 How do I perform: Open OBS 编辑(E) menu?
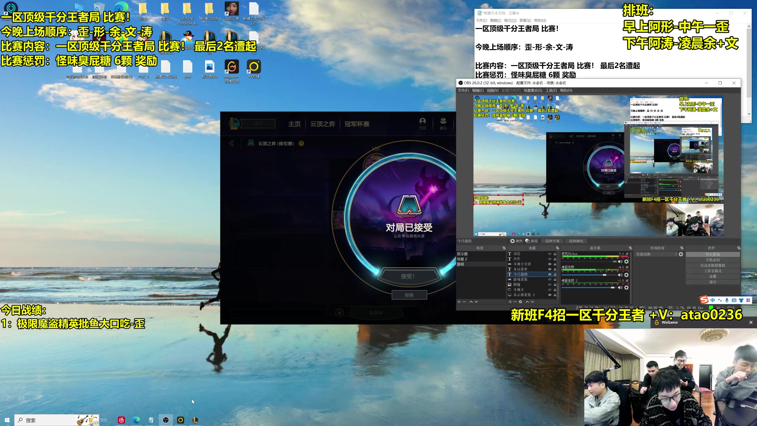[x=478, y=91]
